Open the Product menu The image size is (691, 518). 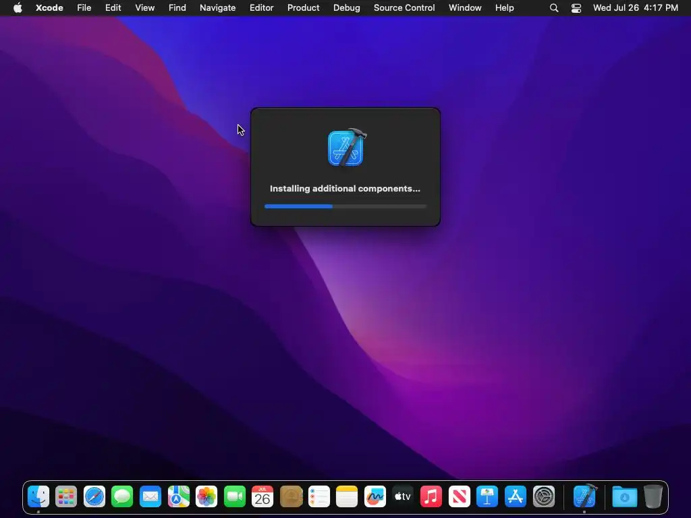click(x=303, y=8)
